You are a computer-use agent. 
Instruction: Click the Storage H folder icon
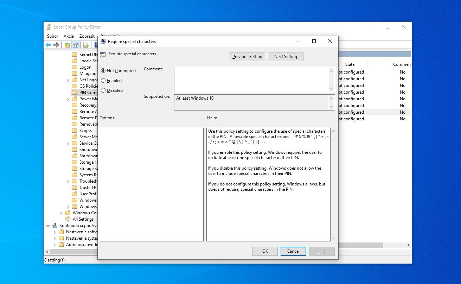pyautogui.click(x=74, y=162)
